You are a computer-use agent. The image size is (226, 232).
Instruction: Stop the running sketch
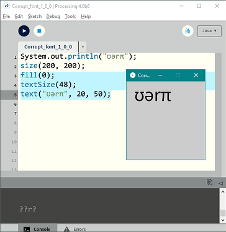point(39,31)
